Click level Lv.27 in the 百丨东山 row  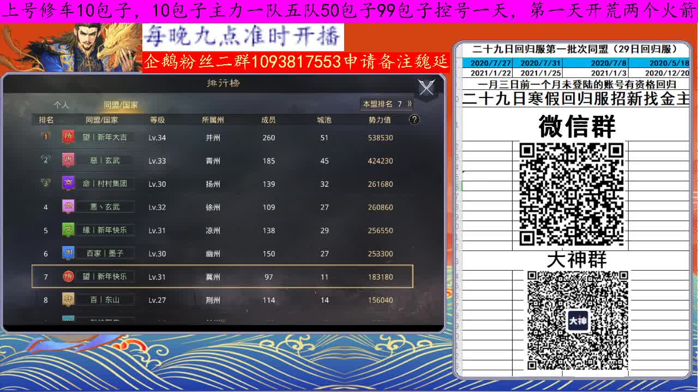[157, 300]
